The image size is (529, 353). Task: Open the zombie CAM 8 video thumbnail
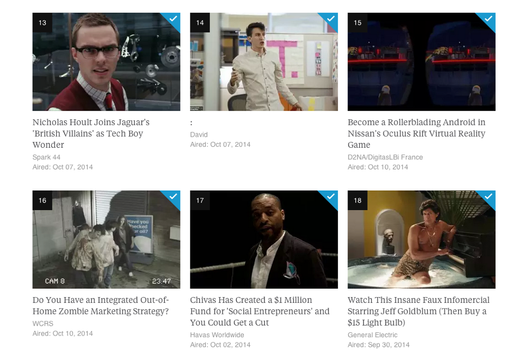[x=106, y=239]
